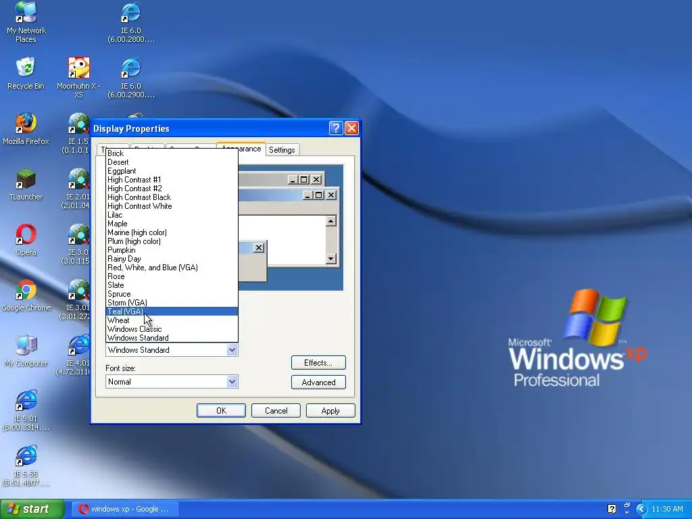Launch Google Chrome desktop icon
The height and width of the screenshot is (519, 692).
(x=26, y=295)
